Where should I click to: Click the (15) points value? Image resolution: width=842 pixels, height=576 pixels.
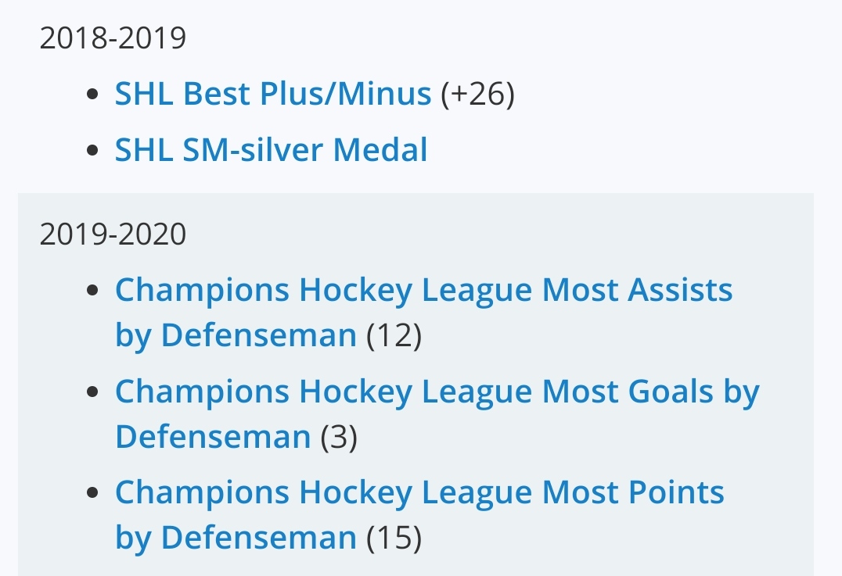click(x=394, y=538)
